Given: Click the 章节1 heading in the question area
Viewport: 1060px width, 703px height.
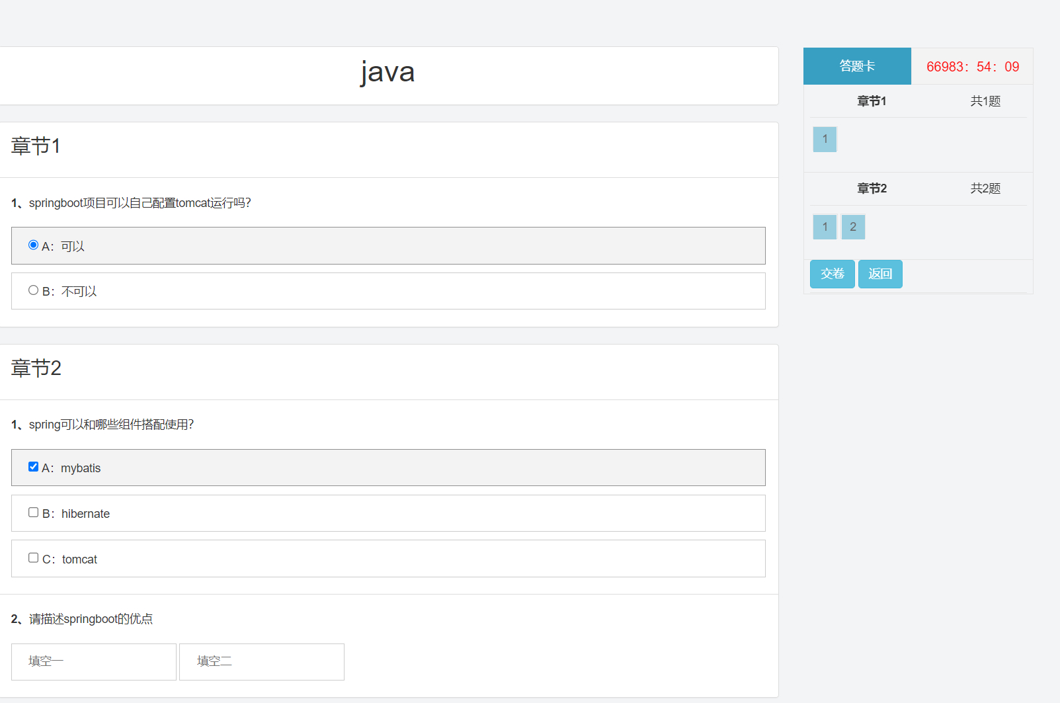Looking at the screenshot, I should tap(36, 146).
